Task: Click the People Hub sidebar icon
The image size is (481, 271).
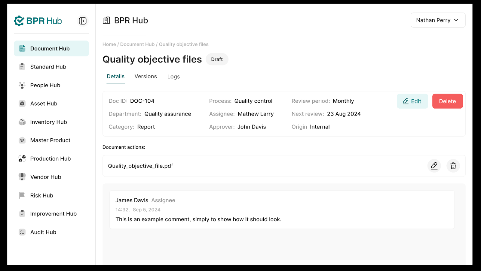Action: tap(22, 85)
